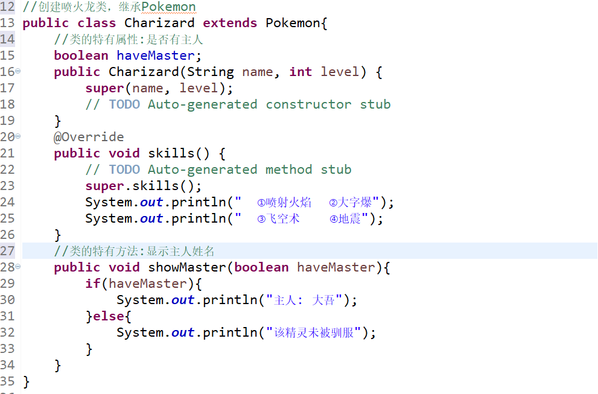Click the 飞空术 text on line 25
This screenshot has width=598, height=394.
[x=282, y=218]
